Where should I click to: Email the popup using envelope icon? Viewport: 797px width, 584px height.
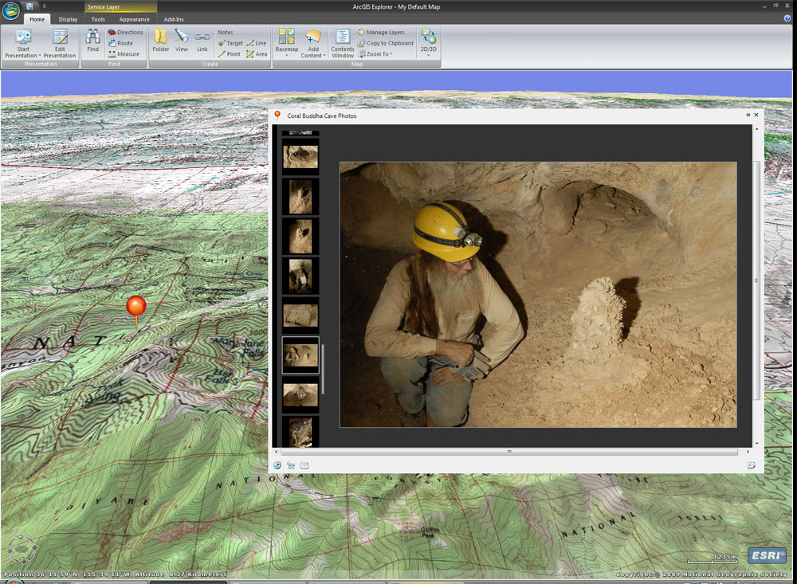pos(304,465)
